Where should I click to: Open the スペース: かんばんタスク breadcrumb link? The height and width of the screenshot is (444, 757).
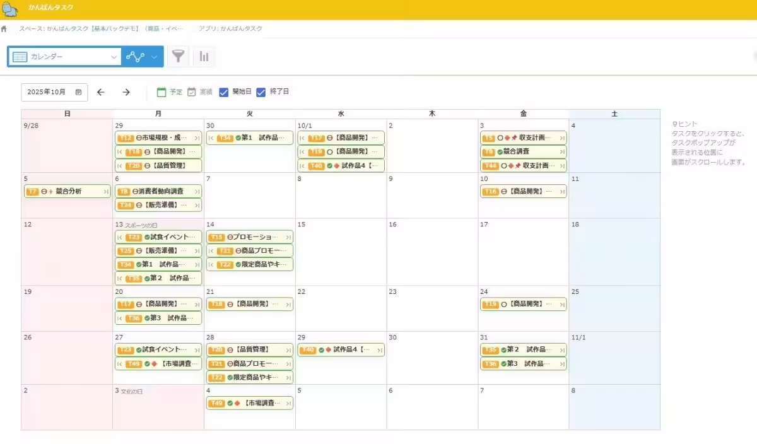tap(101, 29)
